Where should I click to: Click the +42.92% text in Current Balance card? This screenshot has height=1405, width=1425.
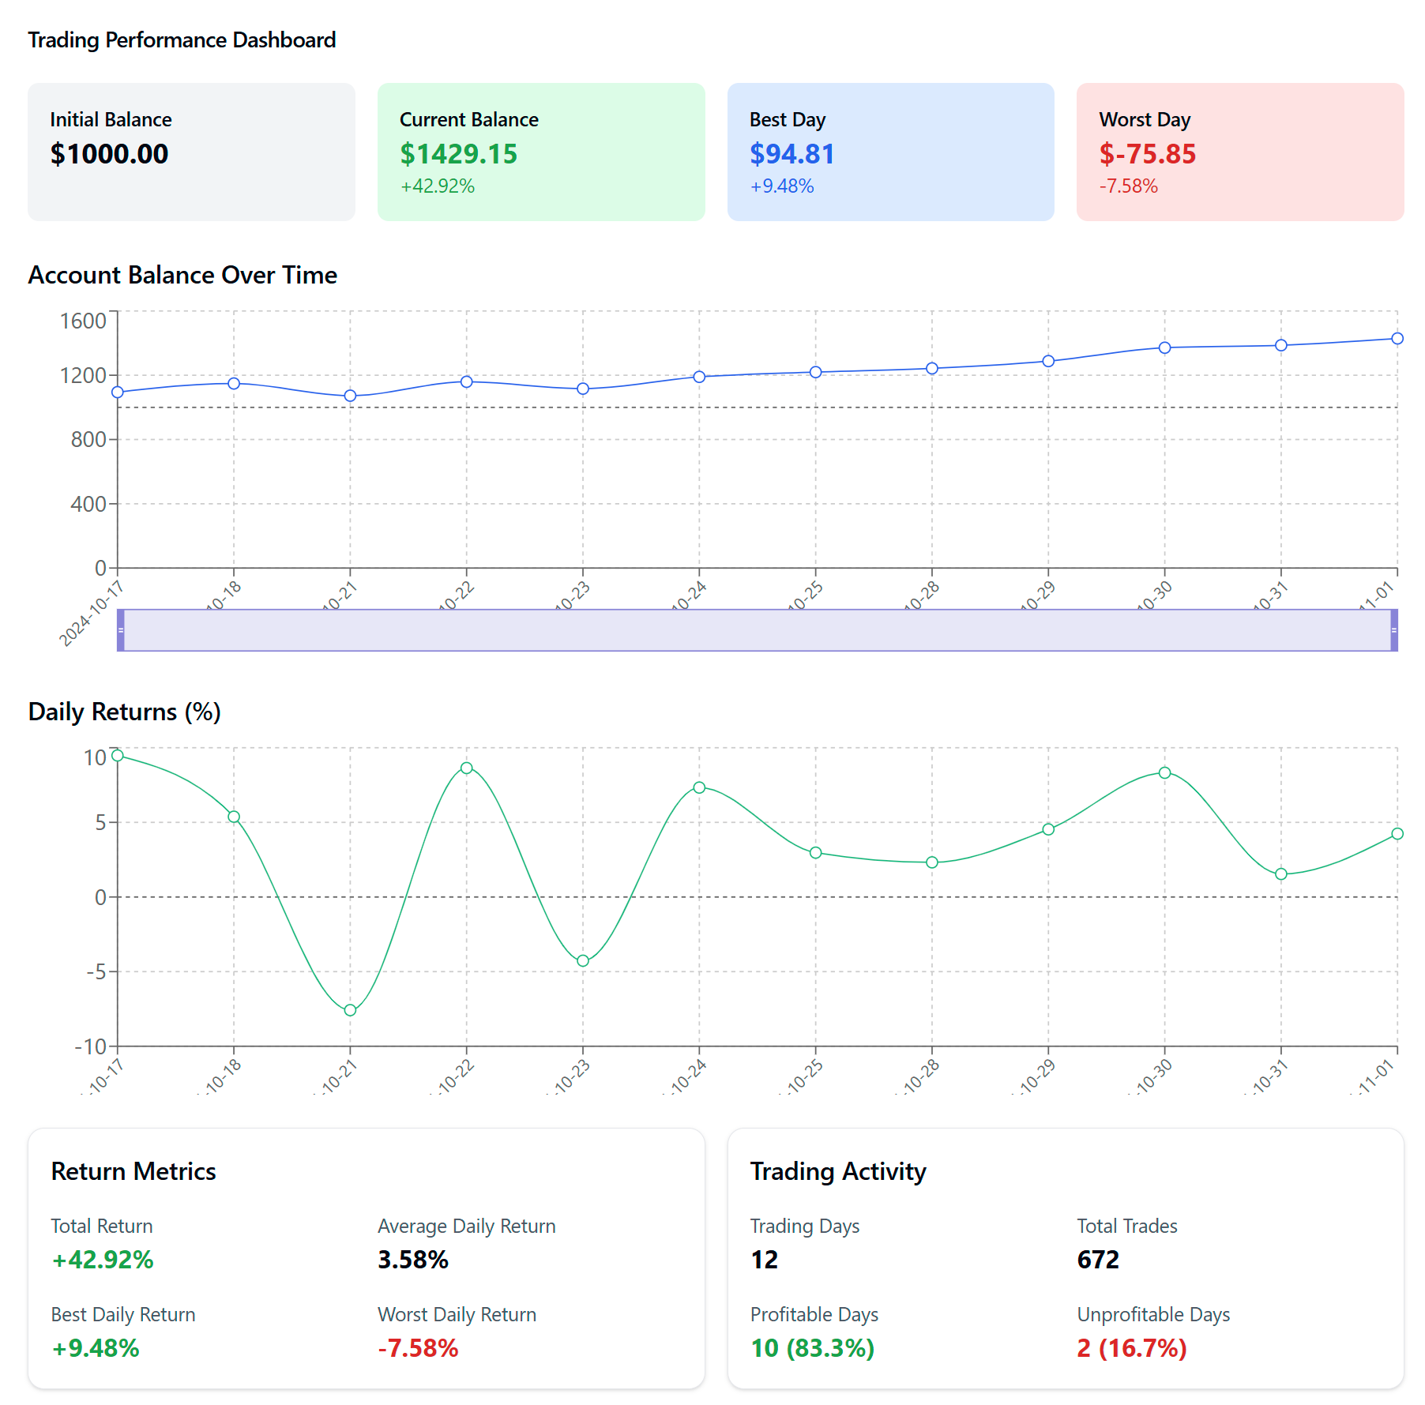(437, 186)
